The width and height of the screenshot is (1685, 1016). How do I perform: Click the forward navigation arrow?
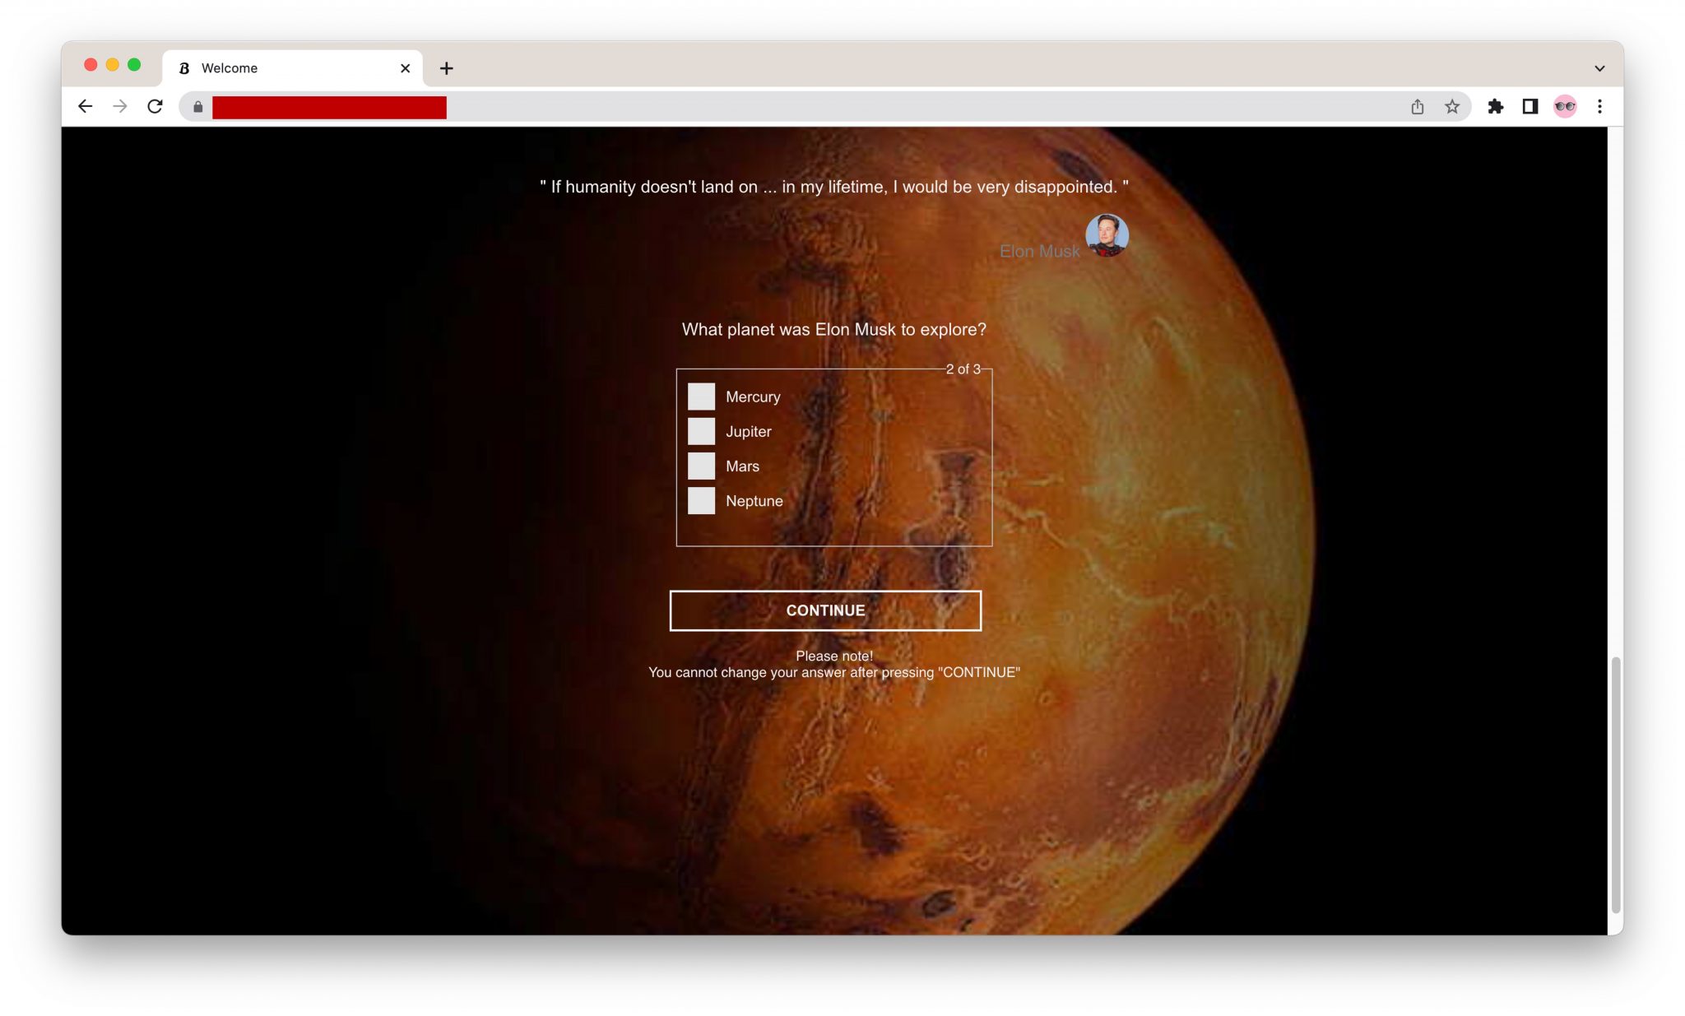coord(120,106)
